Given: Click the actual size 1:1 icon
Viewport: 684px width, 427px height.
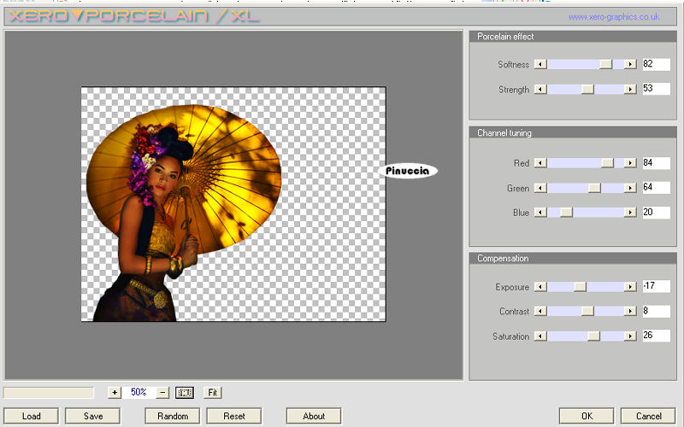Looking at the screenshot, I should tap(185, 393).
